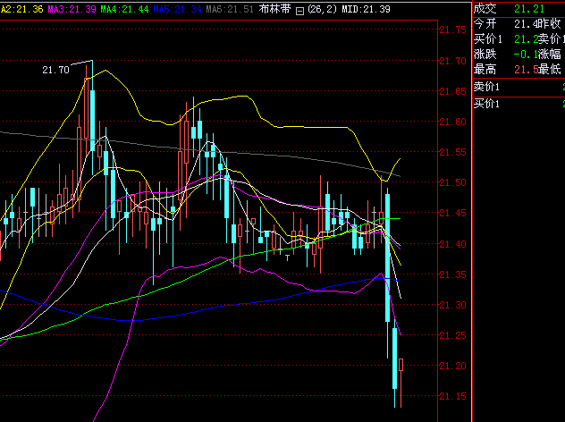
Task: Click the 21.40 price axis label
Action: [x=452, y=244]
